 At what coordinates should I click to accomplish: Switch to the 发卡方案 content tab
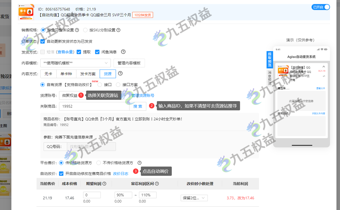point(88,74)
